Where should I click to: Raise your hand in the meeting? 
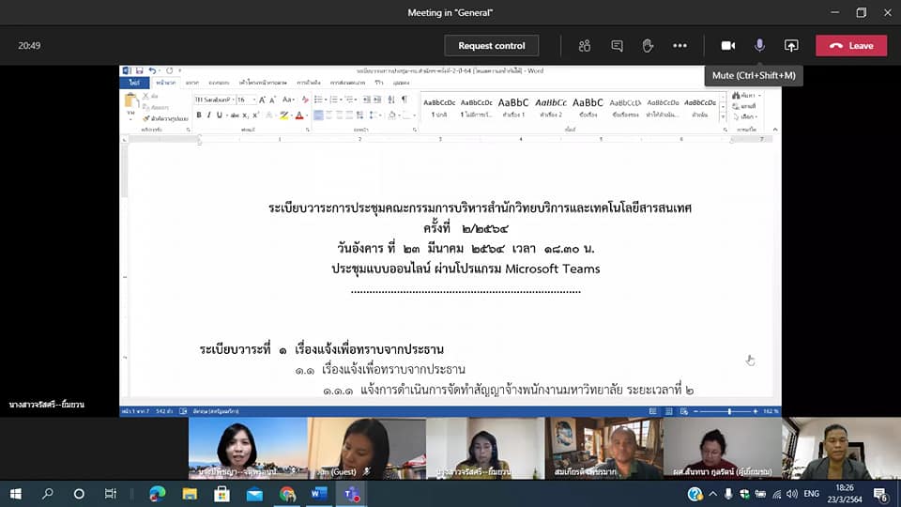pyautogui.click(x=648, y=45)
